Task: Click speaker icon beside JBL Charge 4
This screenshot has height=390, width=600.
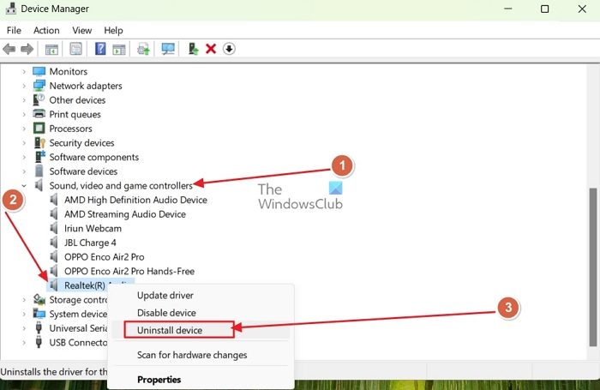Action: (54, 243)
